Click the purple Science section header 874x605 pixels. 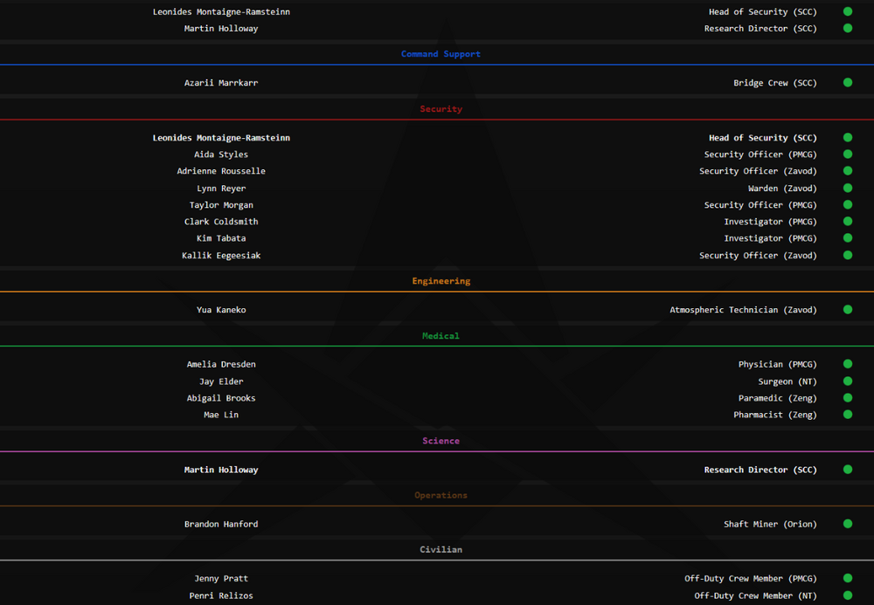440,441
